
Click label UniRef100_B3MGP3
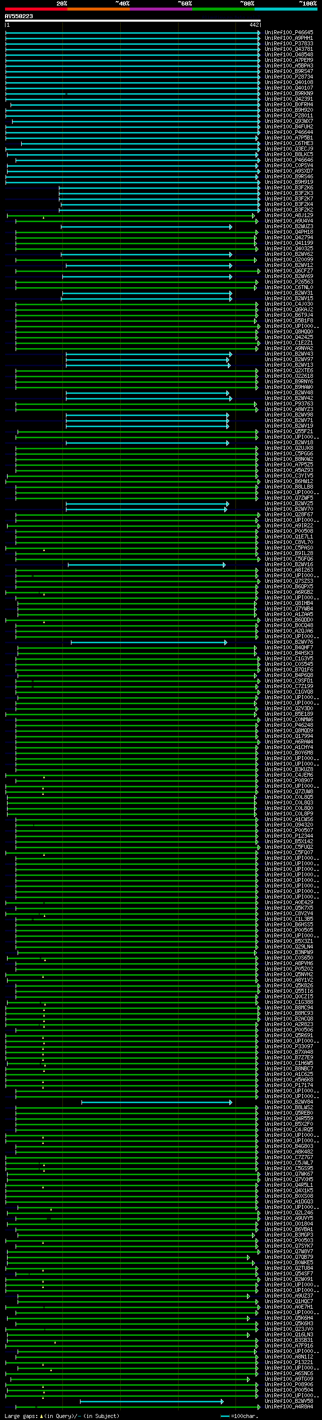coord(289,1235)
